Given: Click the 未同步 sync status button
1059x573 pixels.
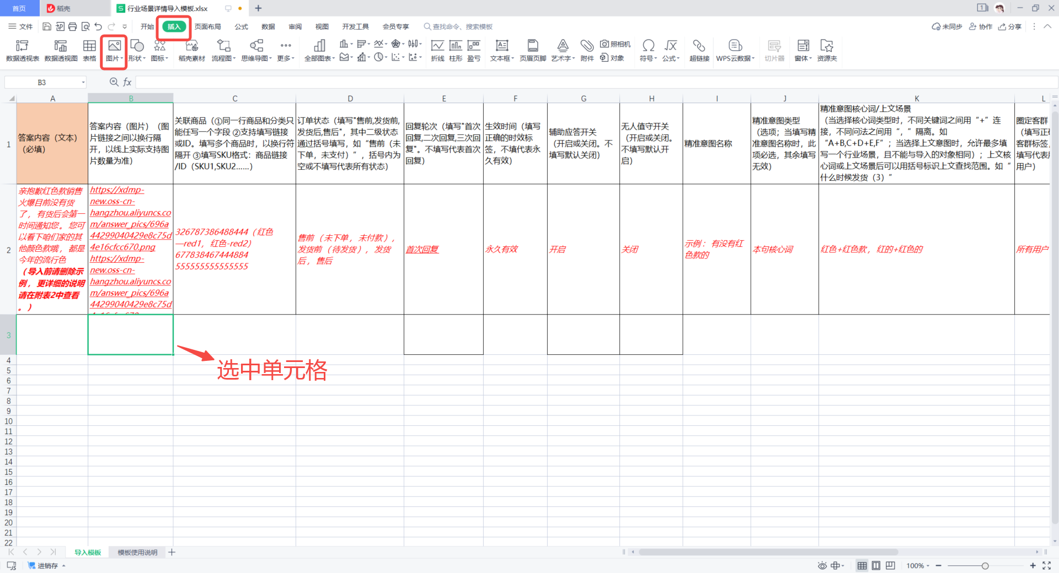Looking at the screenshot, I should click(947, 26).
